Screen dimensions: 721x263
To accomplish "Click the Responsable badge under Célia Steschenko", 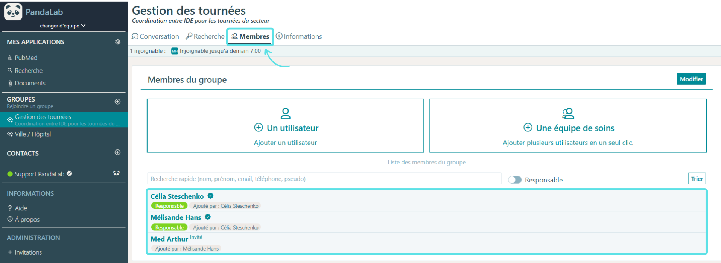I will [169, 206].
